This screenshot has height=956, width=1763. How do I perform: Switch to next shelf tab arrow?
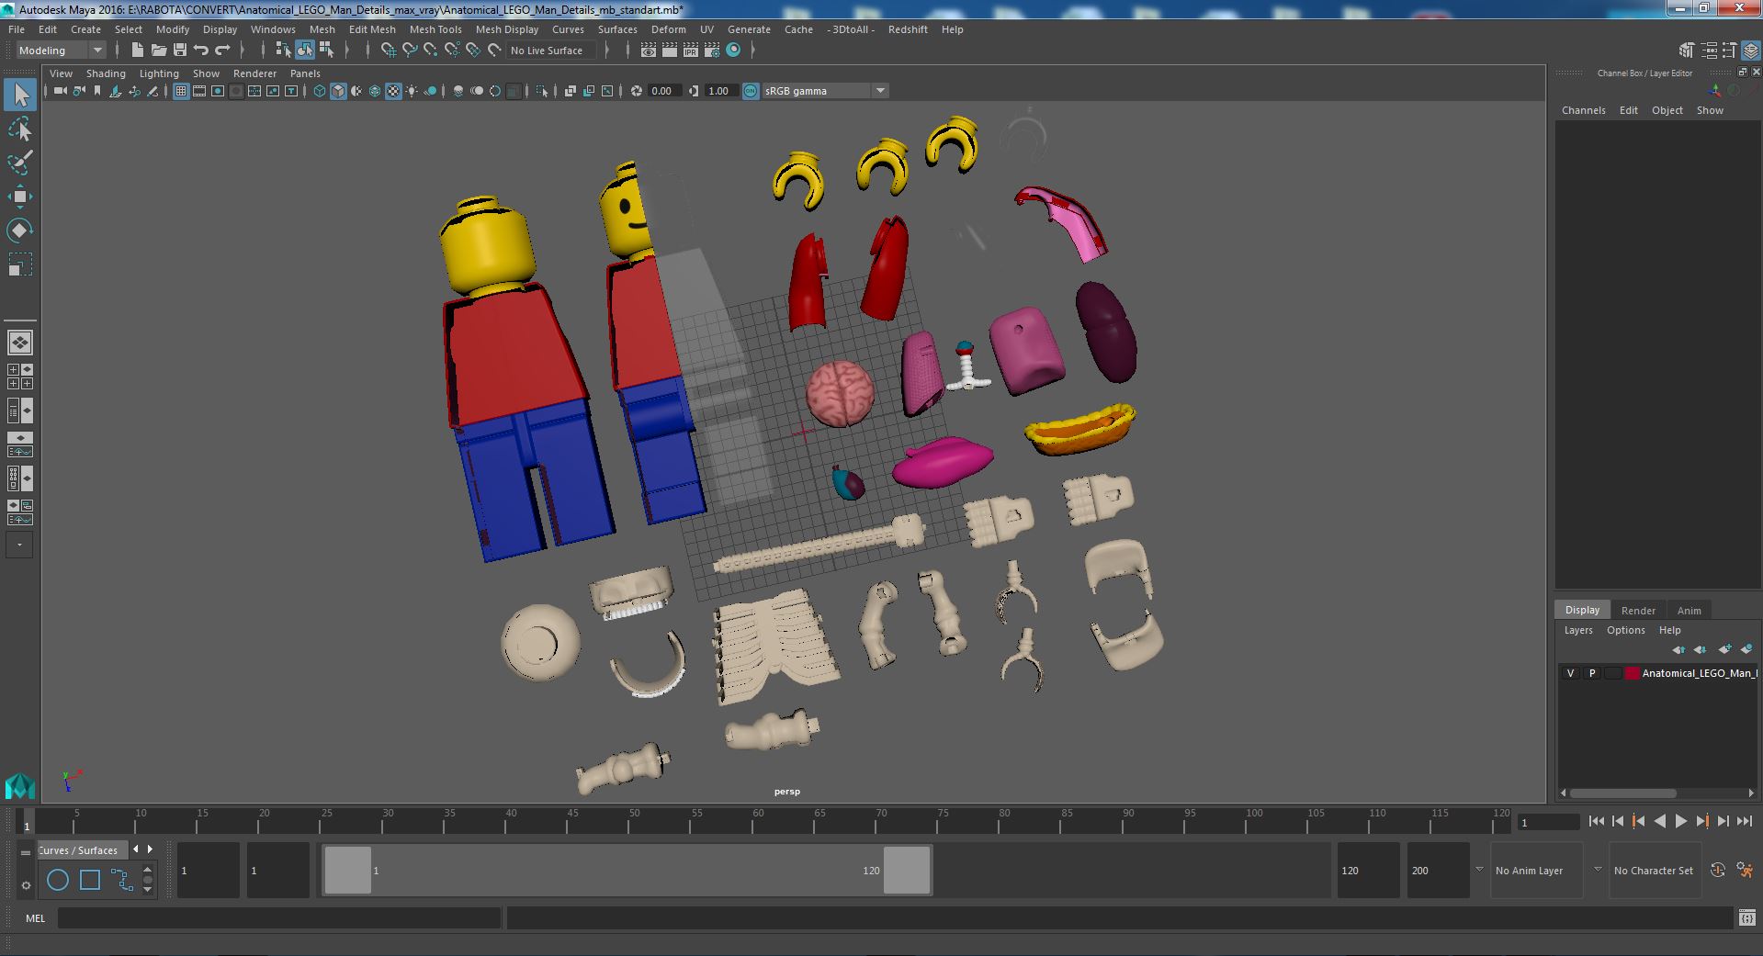151,849
